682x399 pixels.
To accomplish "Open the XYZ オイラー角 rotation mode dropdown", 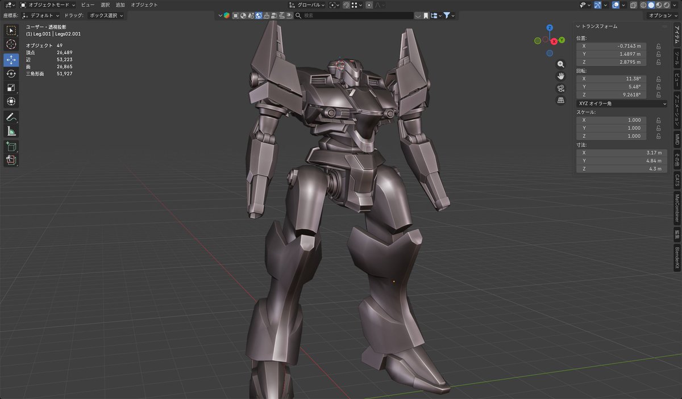I will 622,104.
